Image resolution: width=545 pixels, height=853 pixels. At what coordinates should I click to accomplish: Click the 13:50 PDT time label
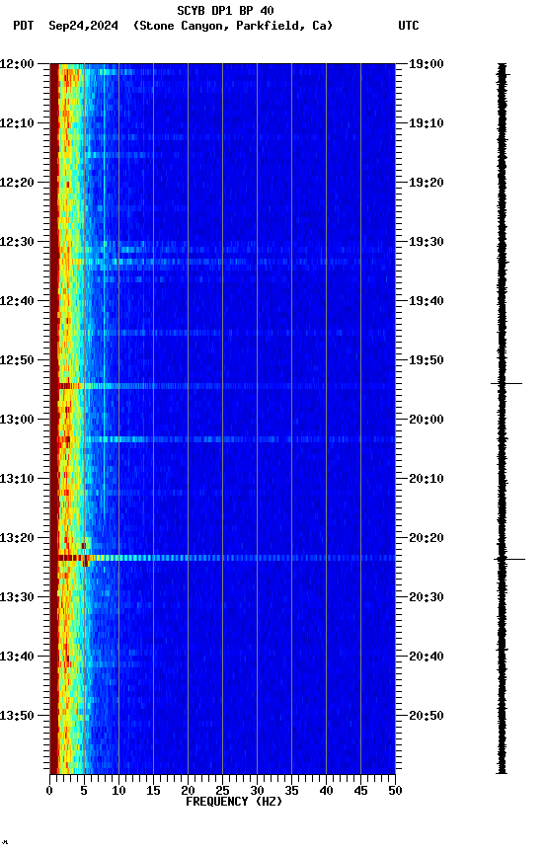point(17,717)
